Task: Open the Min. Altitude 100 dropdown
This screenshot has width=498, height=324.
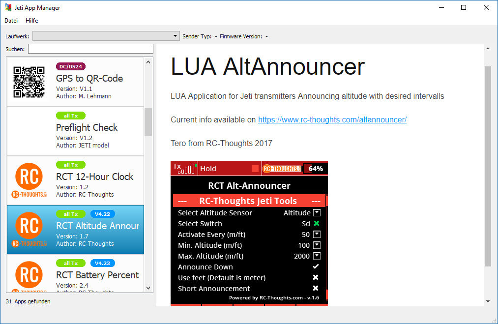Action: tap(317, 245)
